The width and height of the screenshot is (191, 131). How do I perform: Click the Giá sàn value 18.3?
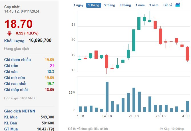(51, 72)
